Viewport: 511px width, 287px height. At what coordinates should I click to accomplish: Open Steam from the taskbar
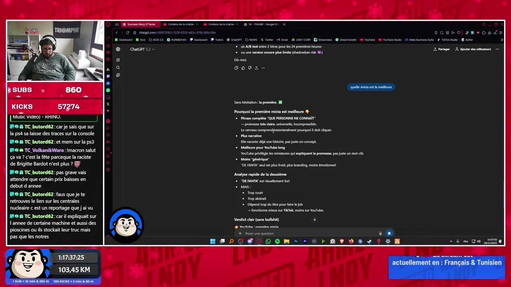tap(369, 241)
